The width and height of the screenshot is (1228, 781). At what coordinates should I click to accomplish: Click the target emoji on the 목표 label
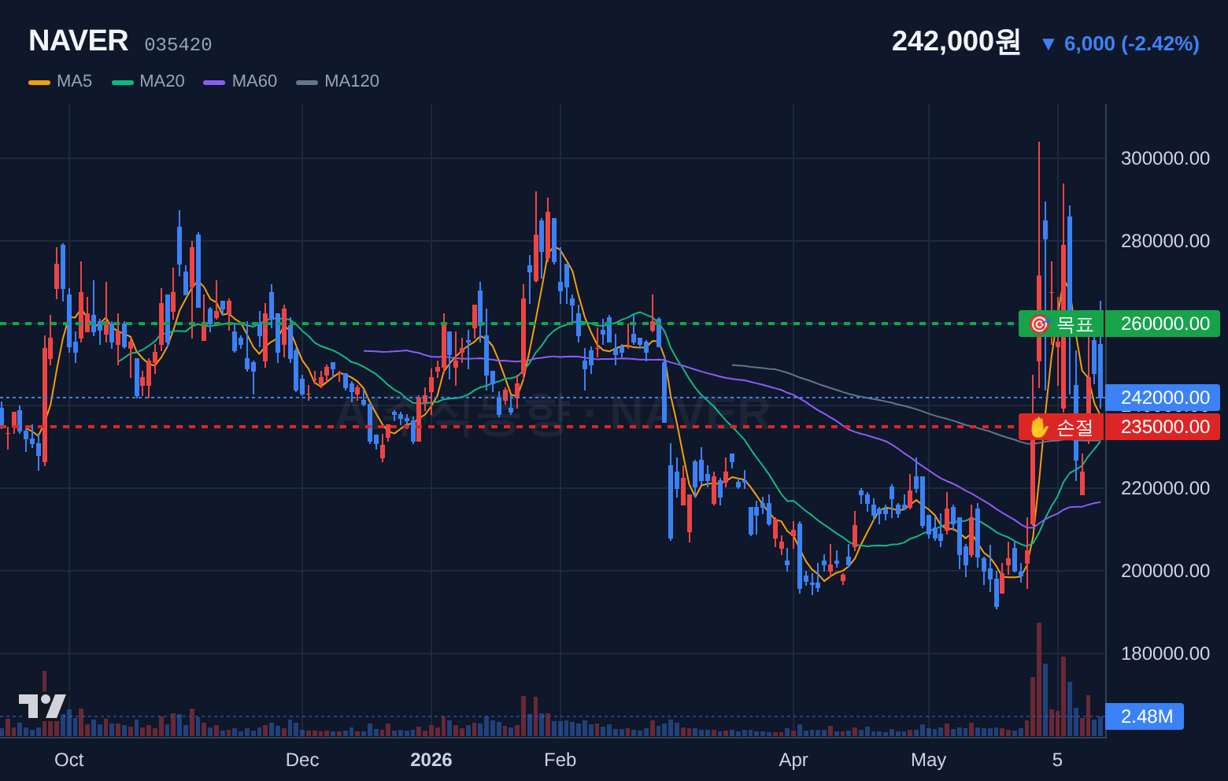[1039, 324]
